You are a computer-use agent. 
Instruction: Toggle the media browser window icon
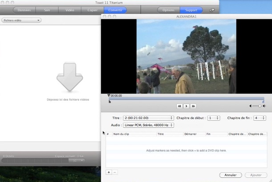(x=212, y=10)
